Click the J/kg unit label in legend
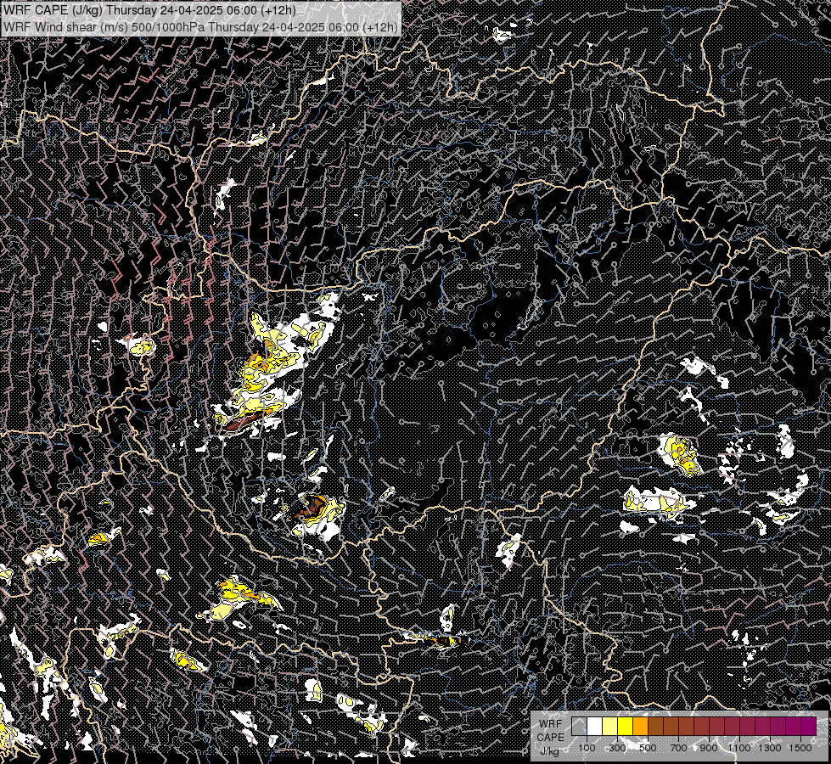 point(550,751)
